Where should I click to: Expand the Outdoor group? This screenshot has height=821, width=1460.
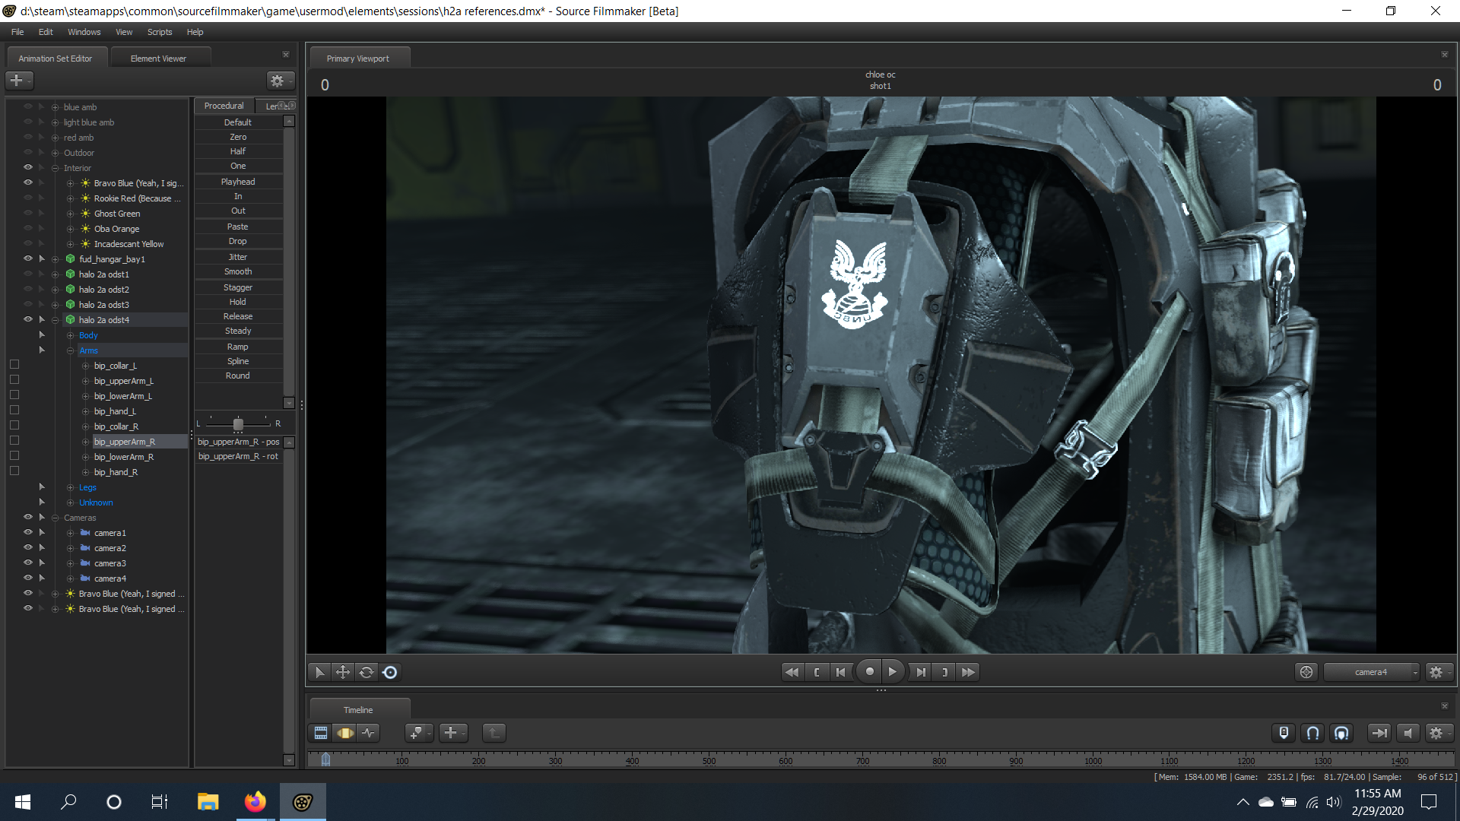point(55,153)
